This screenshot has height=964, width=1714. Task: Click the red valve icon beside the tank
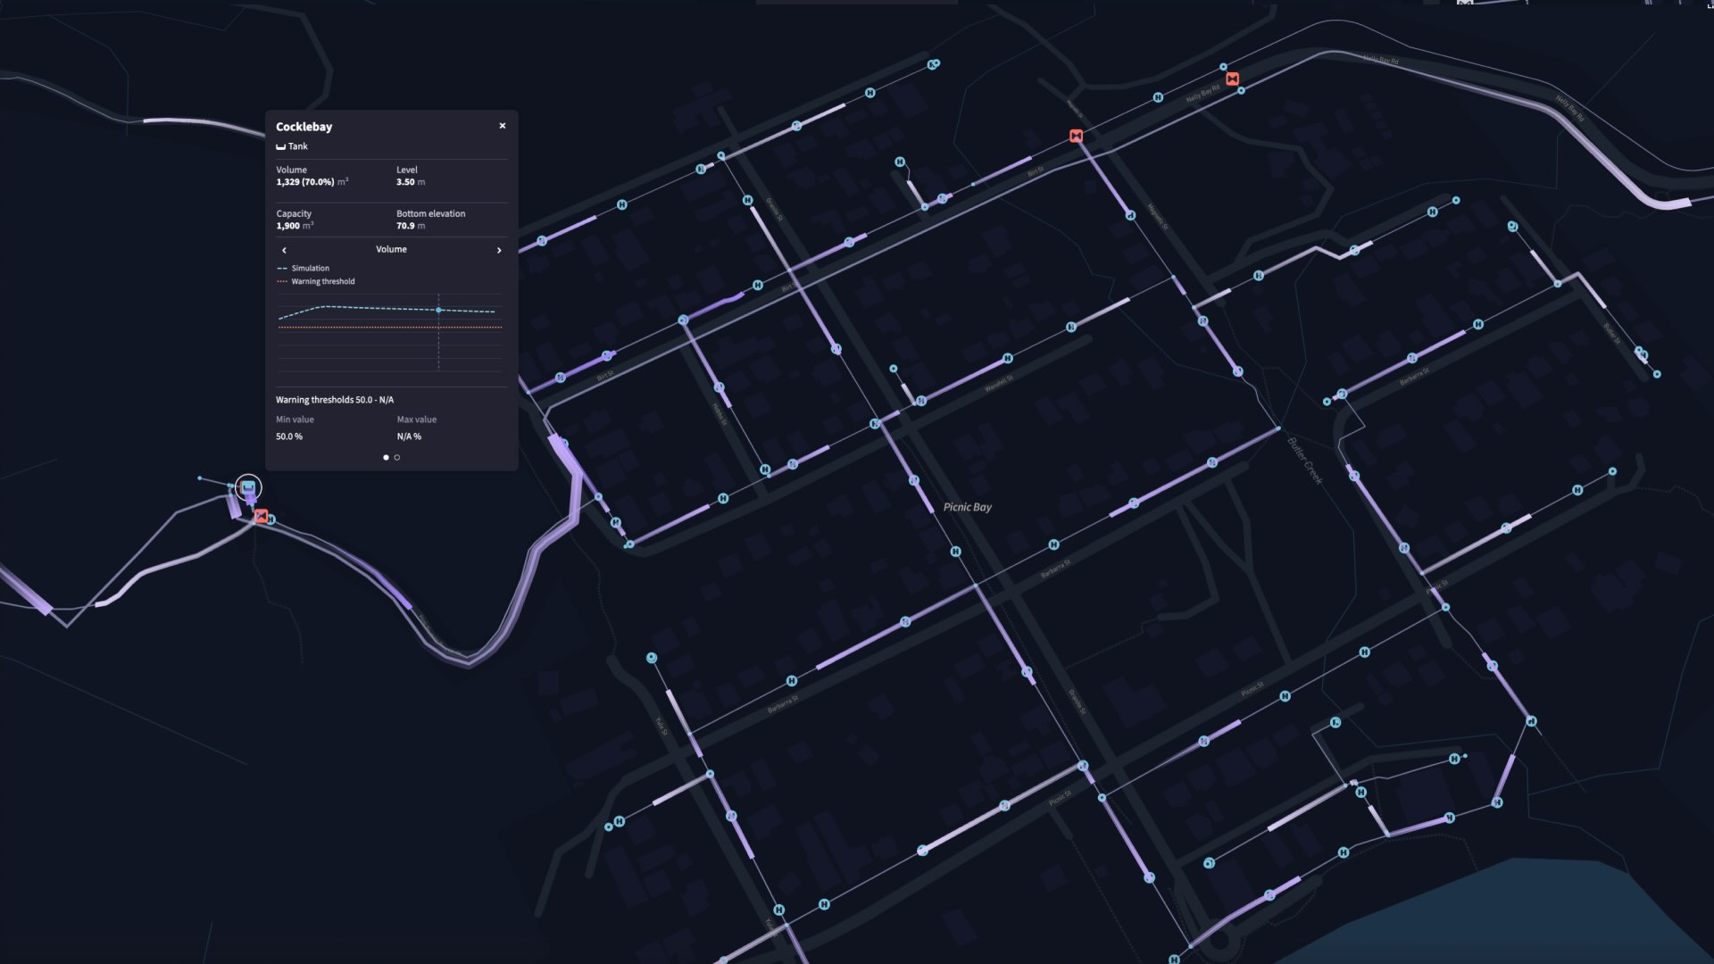click(x=261, y=516)
